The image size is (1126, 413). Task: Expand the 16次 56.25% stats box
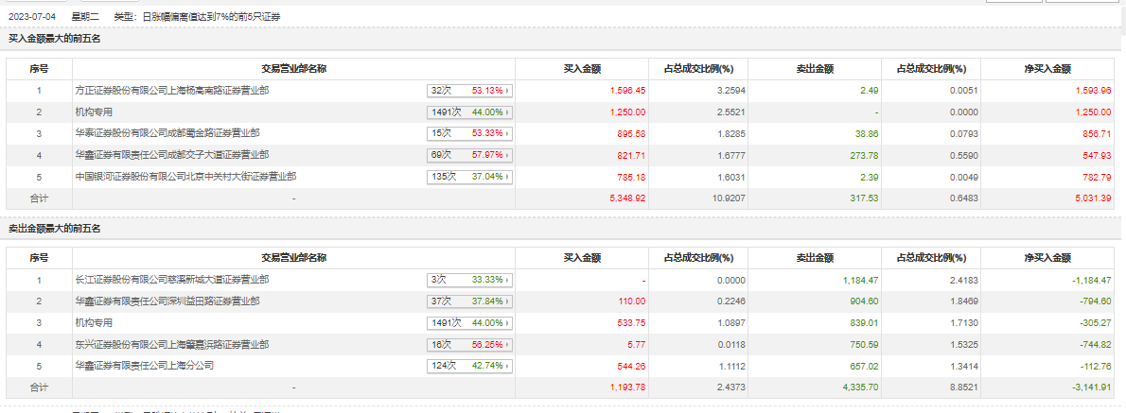pyautogui.click(x=469, y=344)
